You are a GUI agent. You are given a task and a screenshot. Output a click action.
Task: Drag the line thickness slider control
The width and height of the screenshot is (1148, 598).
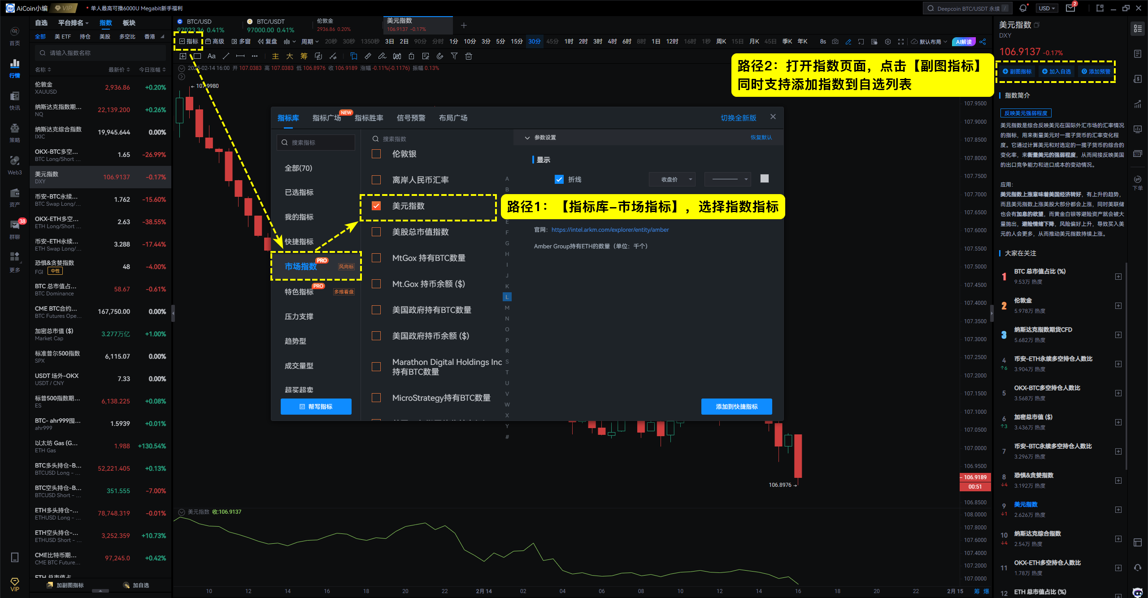pyautogui.click(x=729, y=179)
